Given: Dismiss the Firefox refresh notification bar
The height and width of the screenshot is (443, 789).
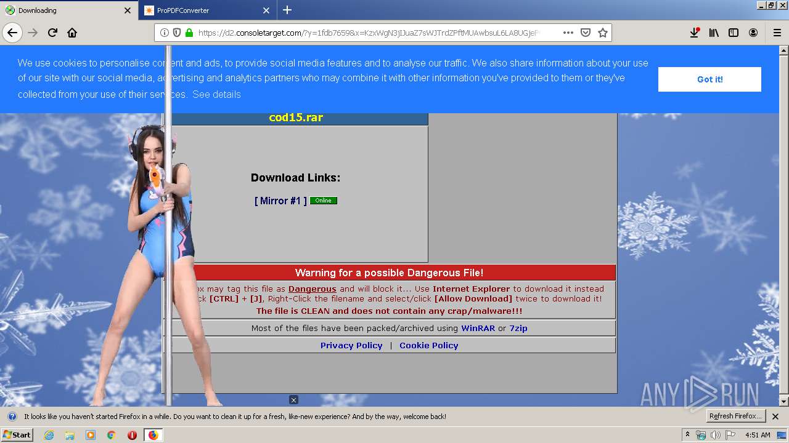Looking at the screenshot, I should tap(775, 417).
